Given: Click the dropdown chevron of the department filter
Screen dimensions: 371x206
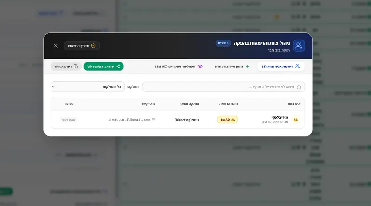Looking at the screenshot, I should 53,87.
